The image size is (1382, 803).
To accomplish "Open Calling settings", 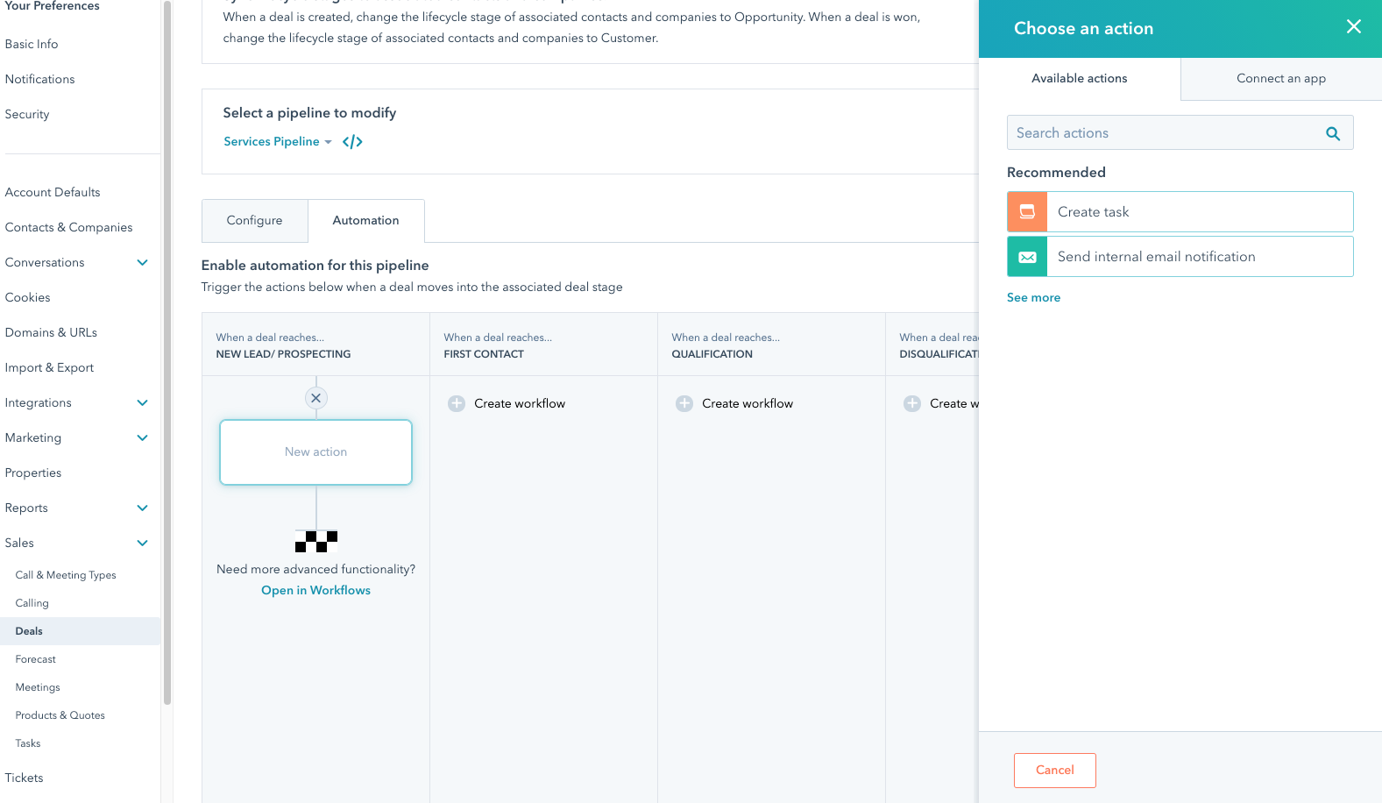I will tap(32, 603).
